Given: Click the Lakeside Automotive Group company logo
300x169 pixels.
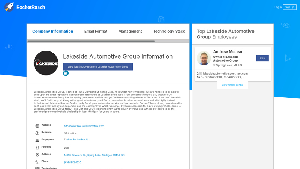Looking at the screenshot, I should coord(46,63).
